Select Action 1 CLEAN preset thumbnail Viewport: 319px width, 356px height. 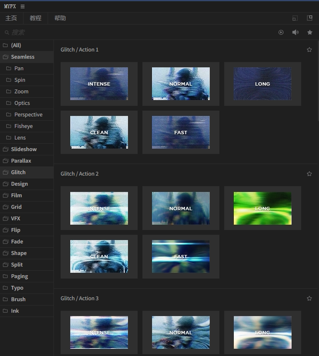[99, 132]
